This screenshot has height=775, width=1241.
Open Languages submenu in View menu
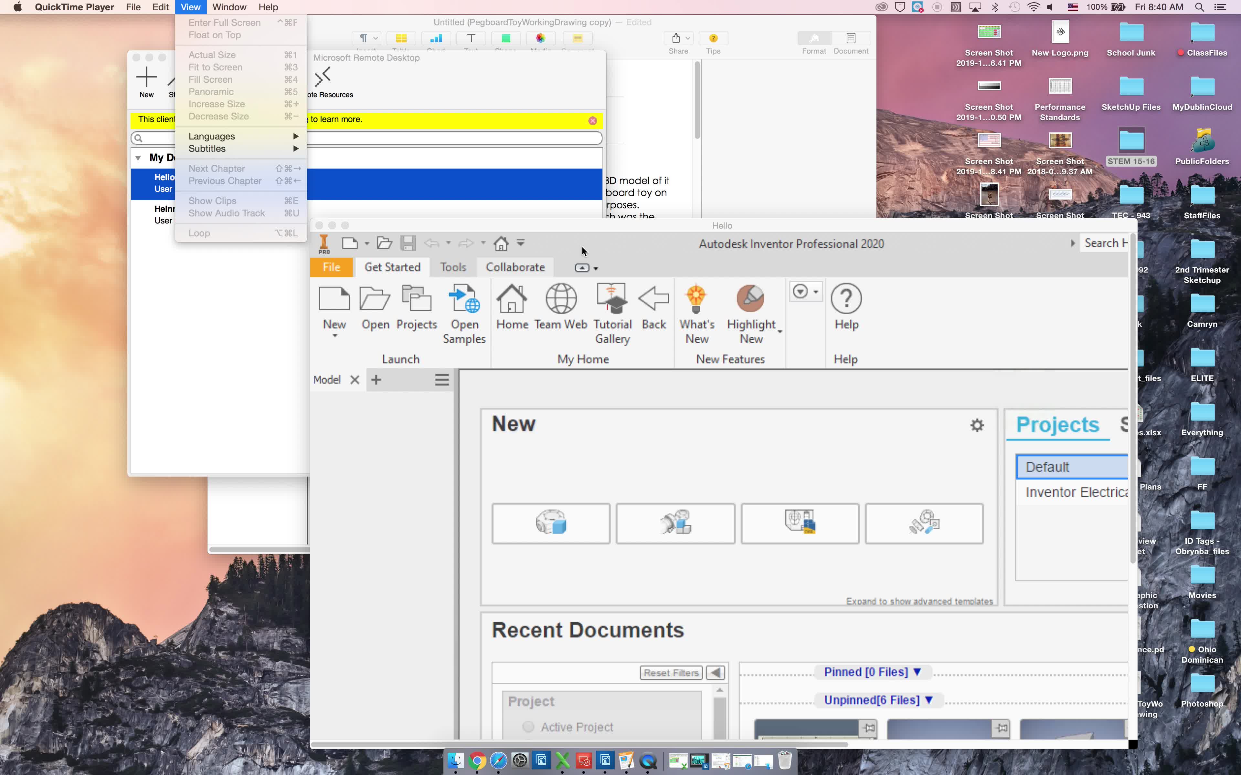(241, 136)
